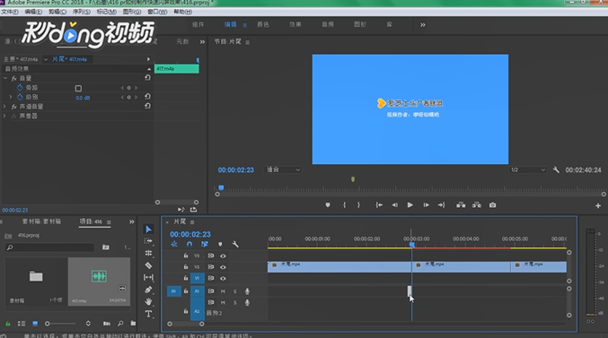Click timeline timecode 00:00:02:23
This screenshot has width=608, height=338.
pyautogui.click(x=190, y=234)
